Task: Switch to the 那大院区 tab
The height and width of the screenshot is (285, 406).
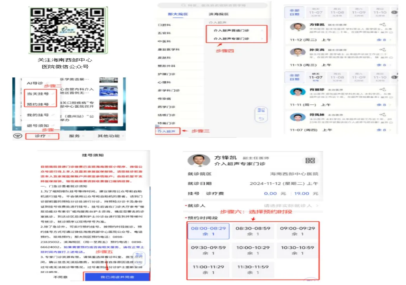Action: [178, 14]
